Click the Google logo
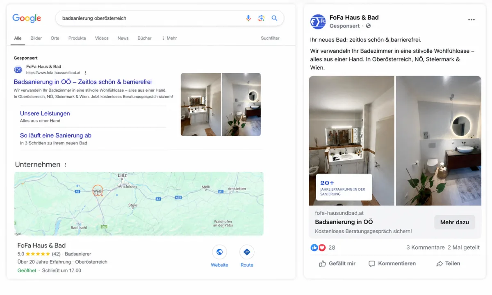This screenshot has height=295, width=492. click(x=27, y=18)
